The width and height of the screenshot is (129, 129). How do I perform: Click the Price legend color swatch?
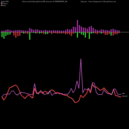(2, 5)
